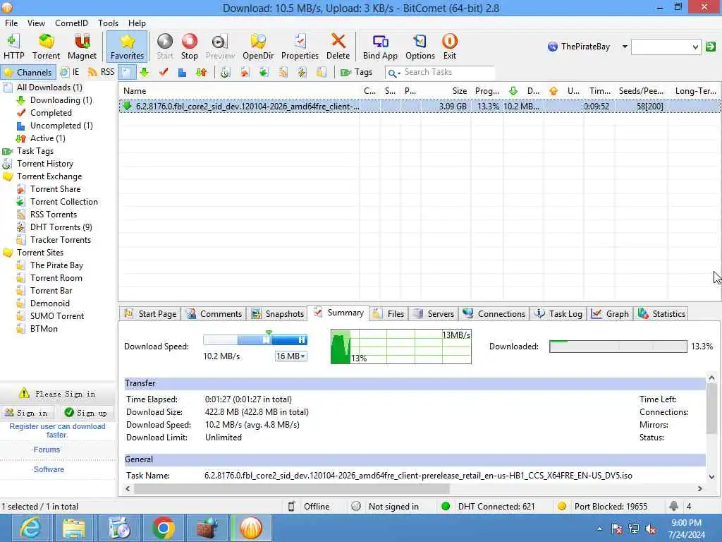
Task: Open the Forums link
Action: click(46, 450)
